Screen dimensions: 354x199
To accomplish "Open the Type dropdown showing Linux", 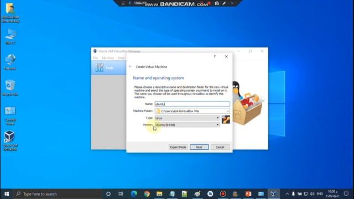I will [x=187, y=118].
